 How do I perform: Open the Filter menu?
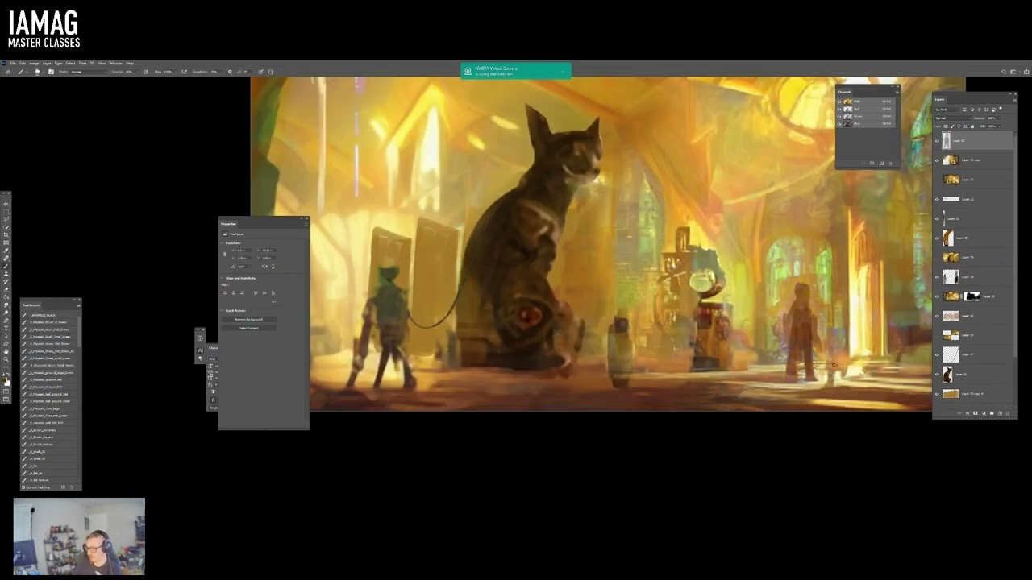coord(82,63)
